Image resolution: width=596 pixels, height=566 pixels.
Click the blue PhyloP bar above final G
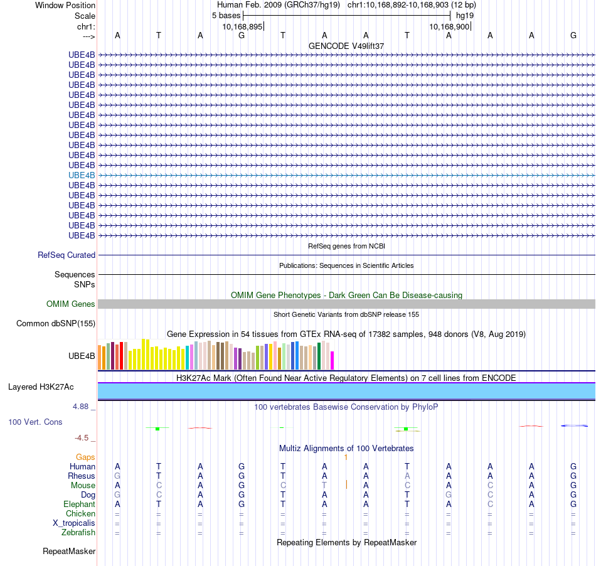click(x=574, y=425)
